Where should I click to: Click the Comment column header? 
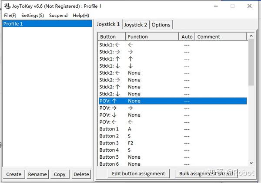221,37
